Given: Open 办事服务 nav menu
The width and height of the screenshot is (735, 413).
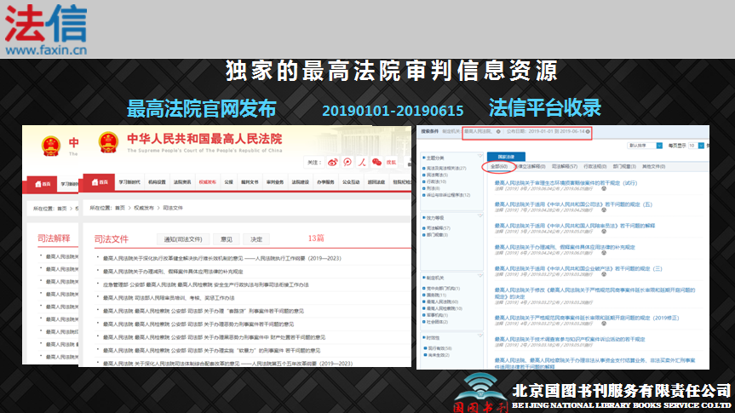Looking at the screenshot, I should pyautogui.click(x=325, y=182).
